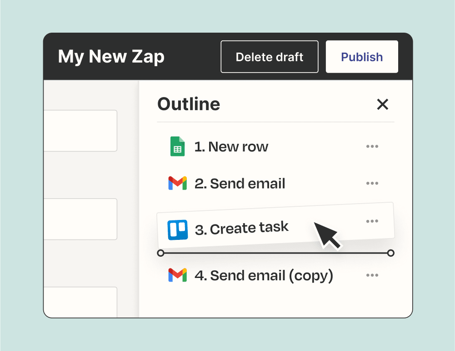Image resolution: width=455 pixels, height=351 pixels.
Task: Open the three-dot menu for 2. Send email
Action: 372,183
